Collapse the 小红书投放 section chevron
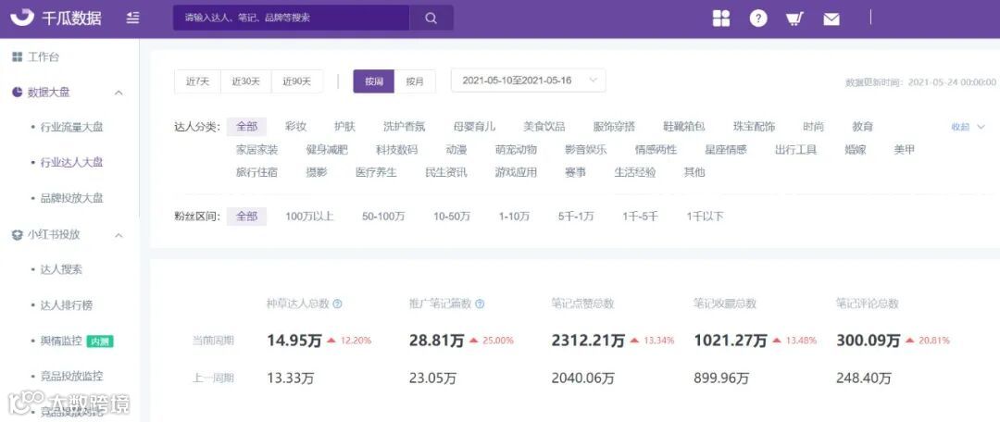Screen dimensions: 1000x422 119,235
